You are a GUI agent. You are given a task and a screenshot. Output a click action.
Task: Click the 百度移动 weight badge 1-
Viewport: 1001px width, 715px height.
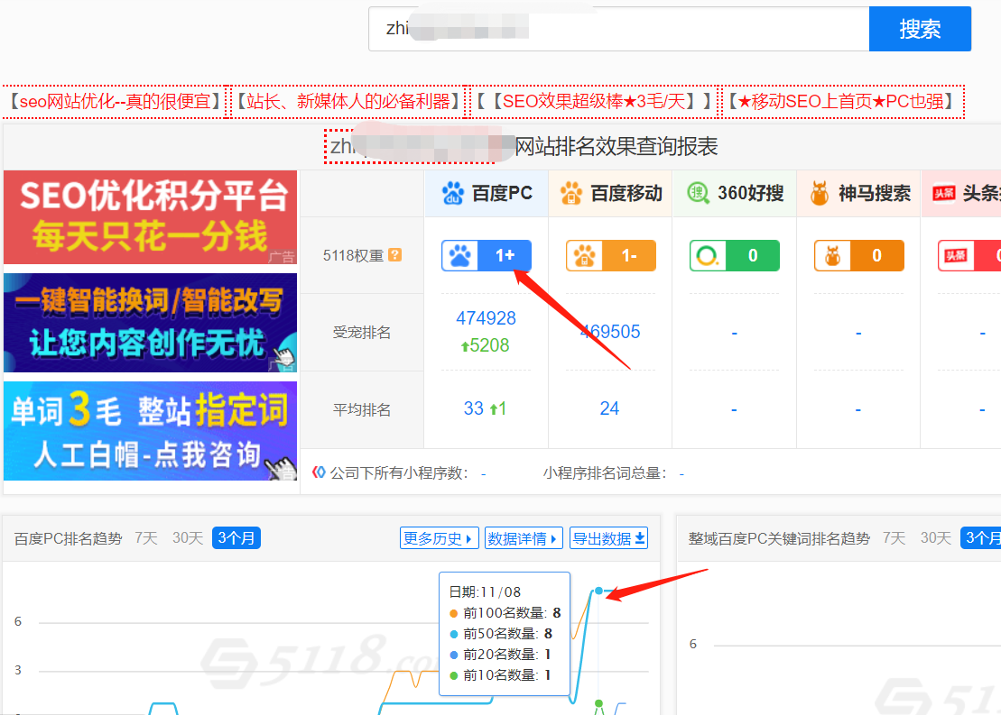point(611,256)
